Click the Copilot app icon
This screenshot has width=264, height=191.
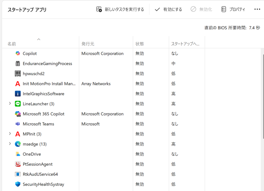(x=18, y=53)
